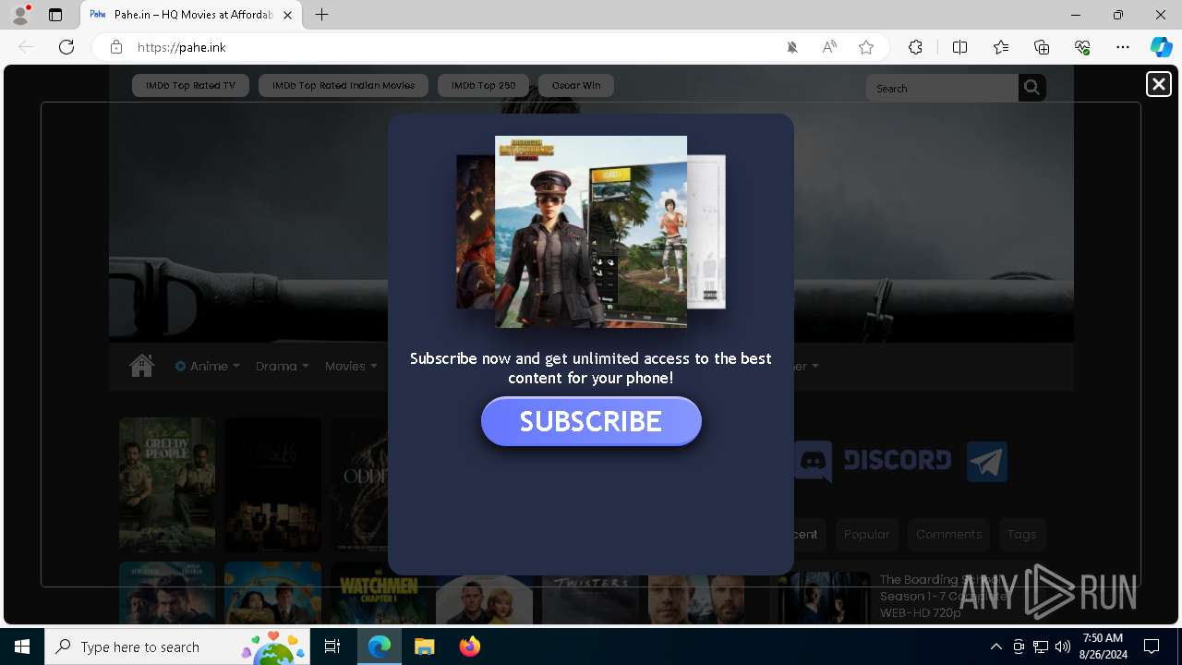The image size is (1182, 665).
Task: Open tab actions menu icon
Action: point(55,15)
